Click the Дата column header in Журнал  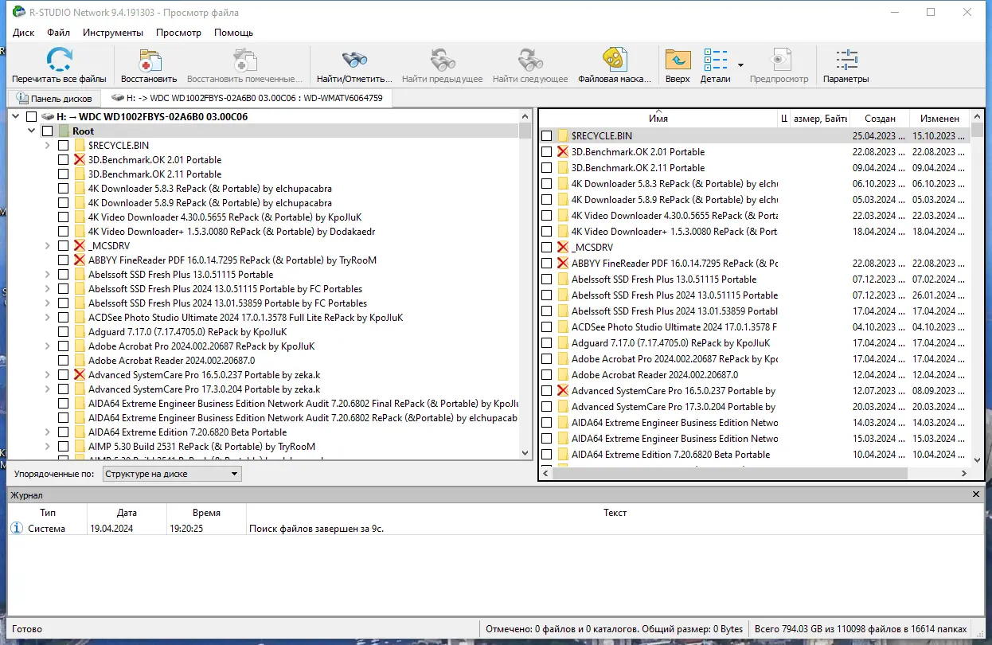pyautogui.click(x=127, y=513)
